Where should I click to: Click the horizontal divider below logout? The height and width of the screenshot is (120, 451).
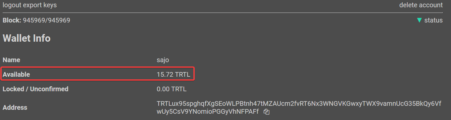(223, 13)
